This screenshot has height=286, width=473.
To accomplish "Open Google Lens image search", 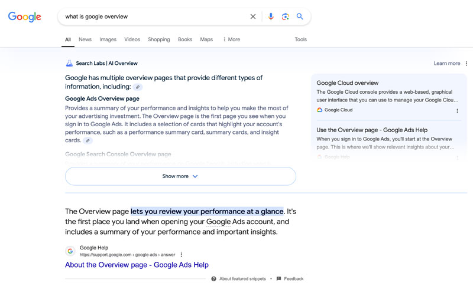I will pos(285,17).
